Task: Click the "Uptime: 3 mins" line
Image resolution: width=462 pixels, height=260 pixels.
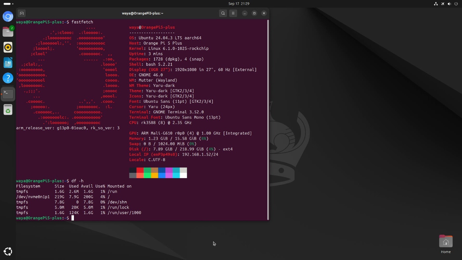Action: tap(146, 54)
